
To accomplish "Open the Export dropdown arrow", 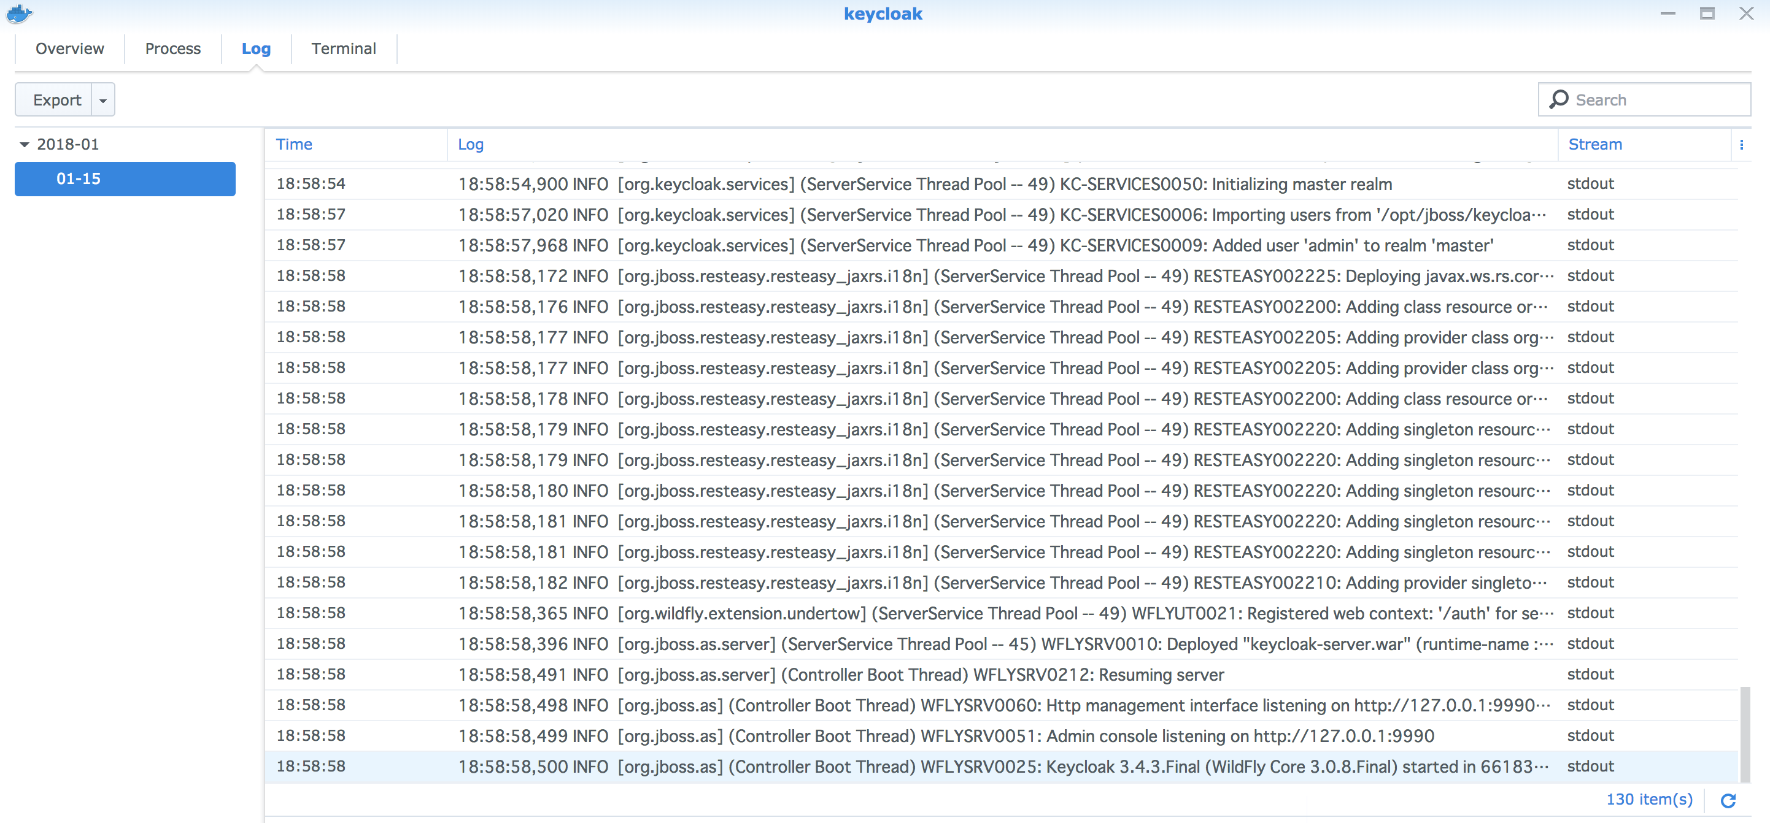I will (x=103, y=100).
